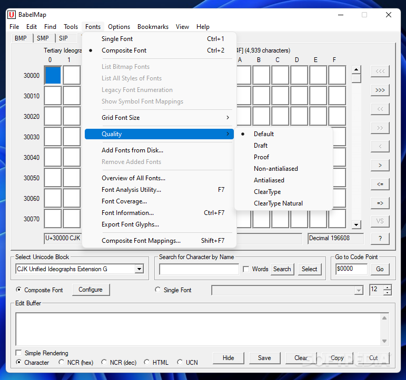Set quality to Default

tap(283, 134)
